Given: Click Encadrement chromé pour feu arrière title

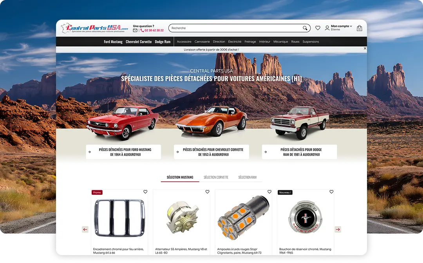Looking at the screenshot, I should (118, 251).
